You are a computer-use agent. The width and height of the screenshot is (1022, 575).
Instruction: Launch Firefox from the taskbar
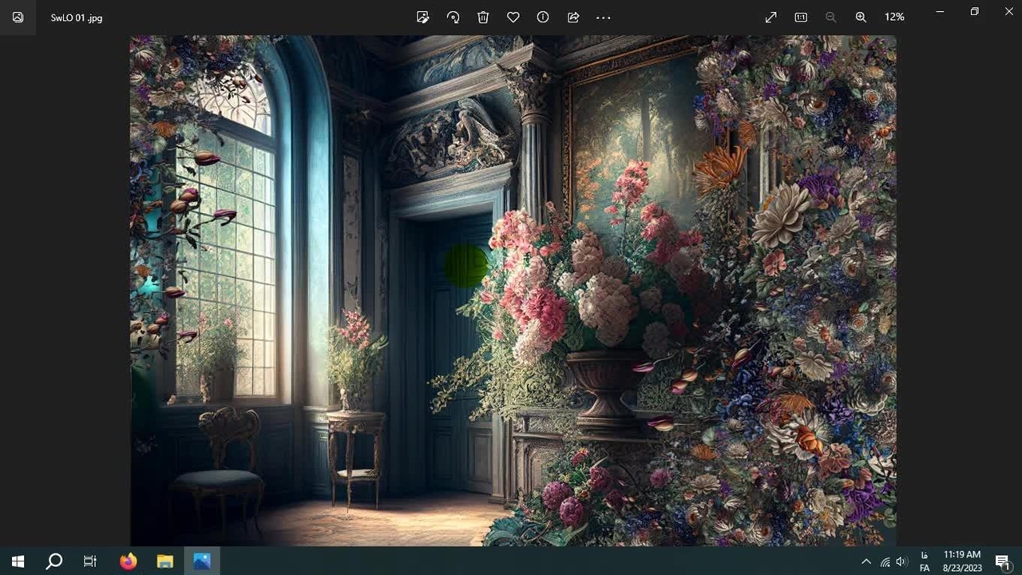tap(128, 561)
